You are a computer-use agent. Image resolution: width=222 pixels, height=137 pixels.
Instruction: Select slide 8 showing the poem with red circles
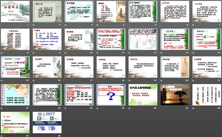pos(15,39)
